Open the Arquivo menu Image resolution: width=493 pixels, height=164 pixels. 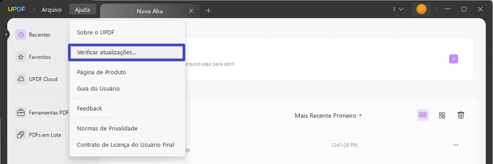(52, 10)
